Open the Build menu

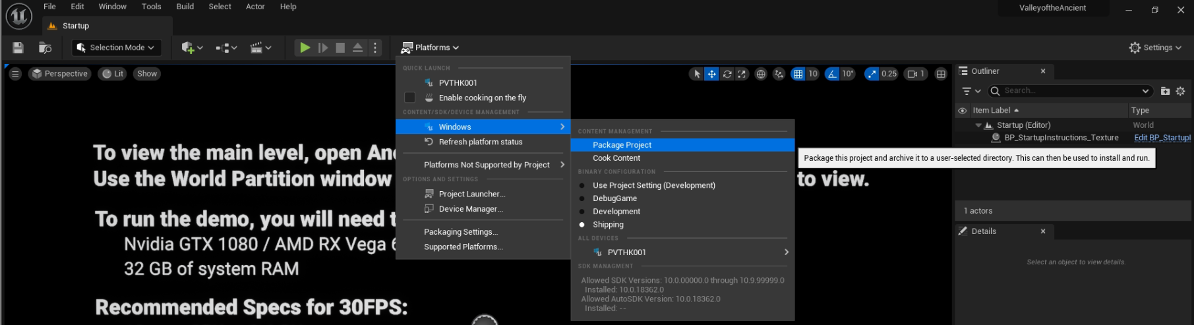(185, 7)
